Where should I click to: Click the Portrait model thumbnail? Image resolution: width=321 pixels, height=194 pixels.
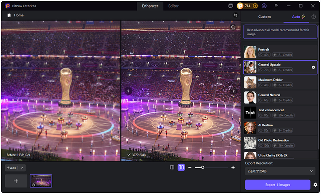(x=250, y=52)
